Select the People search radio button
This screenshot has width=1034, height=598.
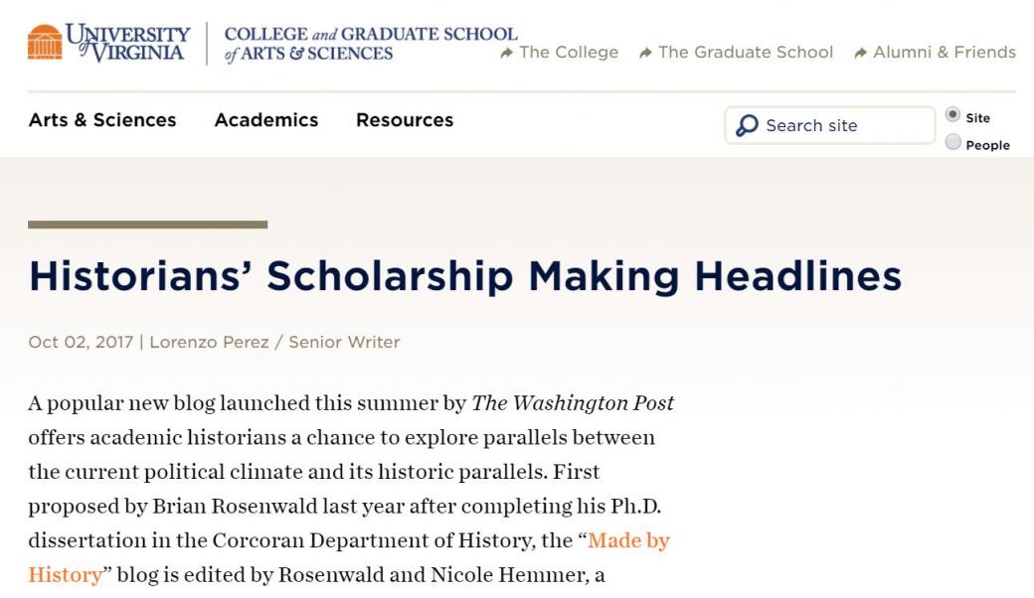[953, 142]
